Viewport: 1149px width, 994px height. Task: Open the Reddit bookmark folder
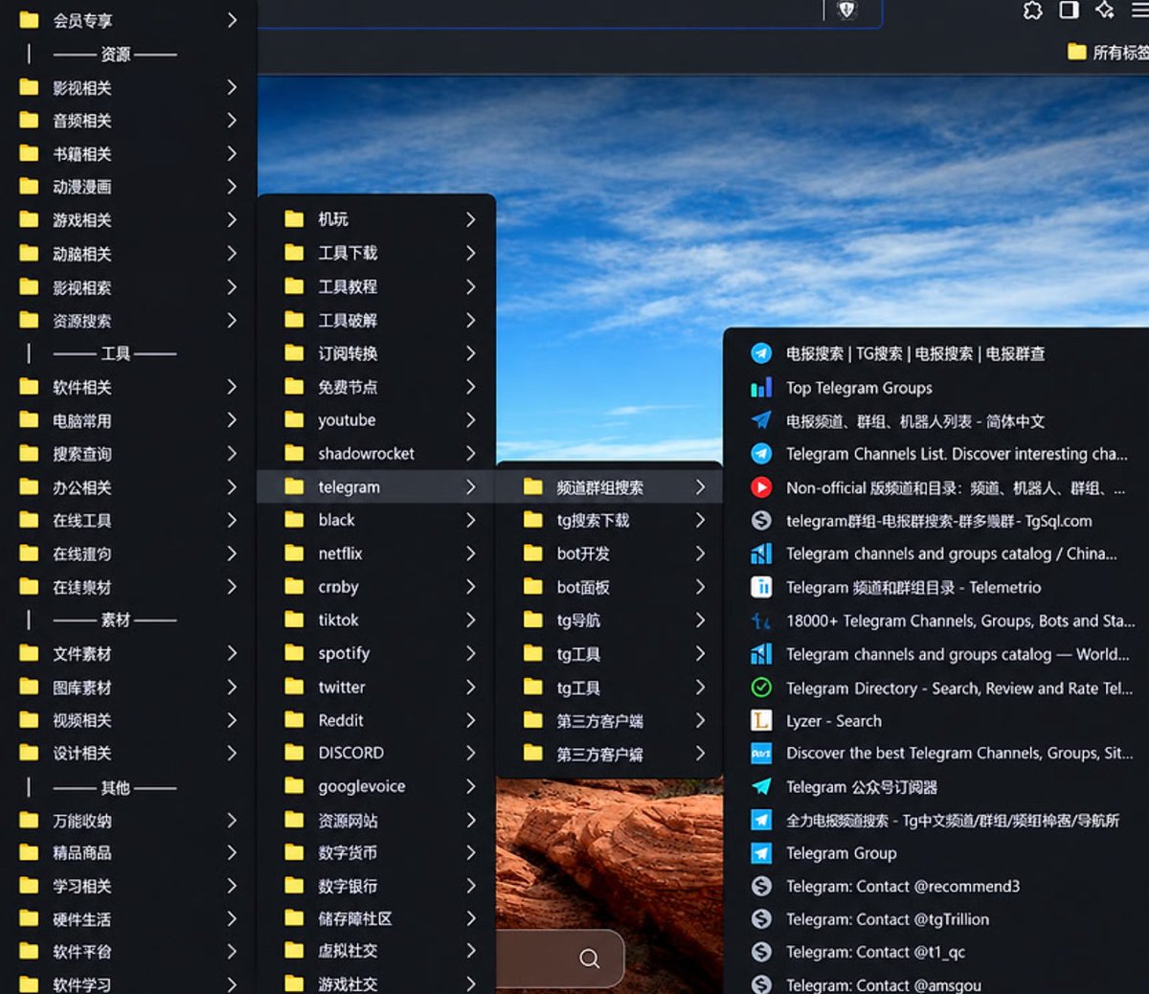(376, 720)
